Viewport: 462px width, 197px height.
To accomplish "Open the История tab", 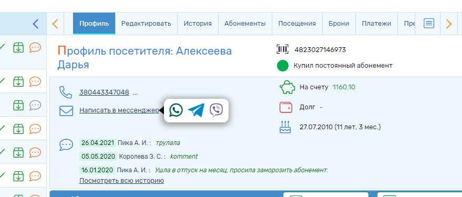I will pyautogui.click(x=198, y=24).
